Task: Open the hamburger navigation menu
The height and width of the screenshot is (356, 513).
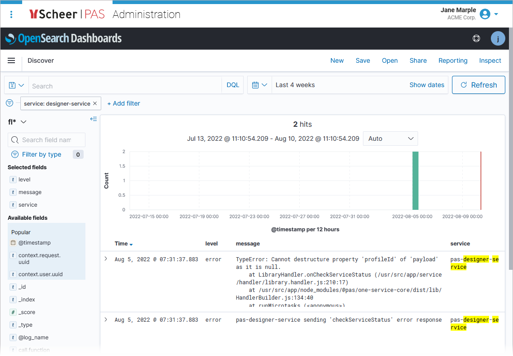Action: [x=11, y=60]
